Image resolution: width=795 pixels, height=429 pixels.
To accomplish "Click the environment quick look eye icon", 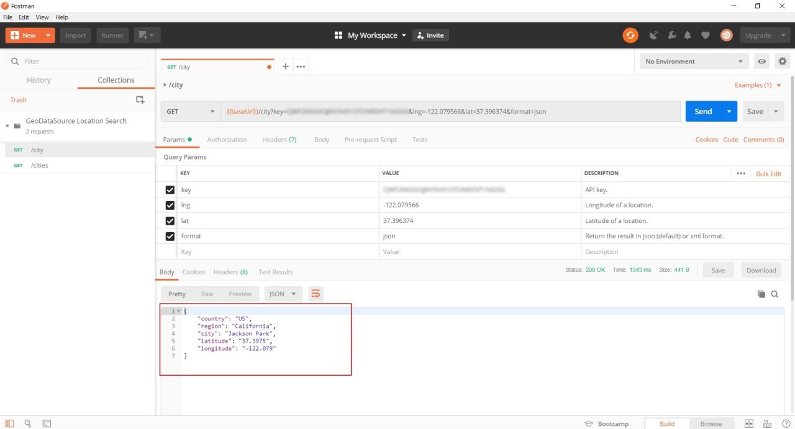I will click(761, 61).
